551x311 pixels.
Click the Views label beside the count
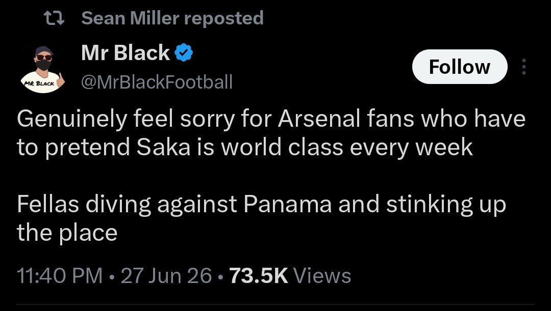(322, 275)
